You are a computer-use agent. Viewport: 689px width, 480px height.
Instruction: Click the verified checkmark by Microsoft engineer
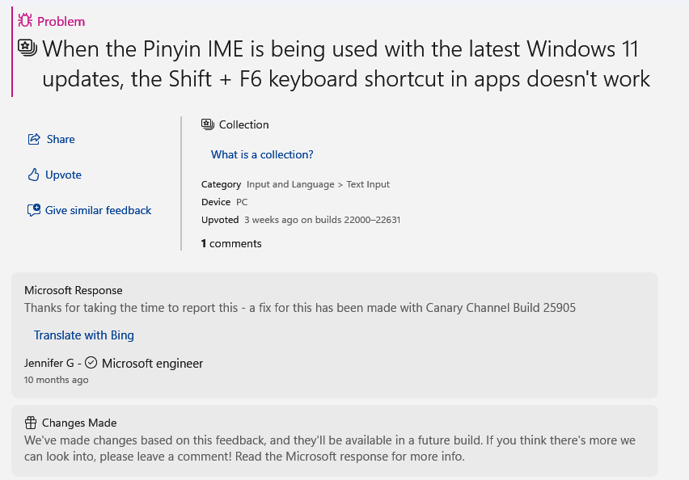[91, 363]
